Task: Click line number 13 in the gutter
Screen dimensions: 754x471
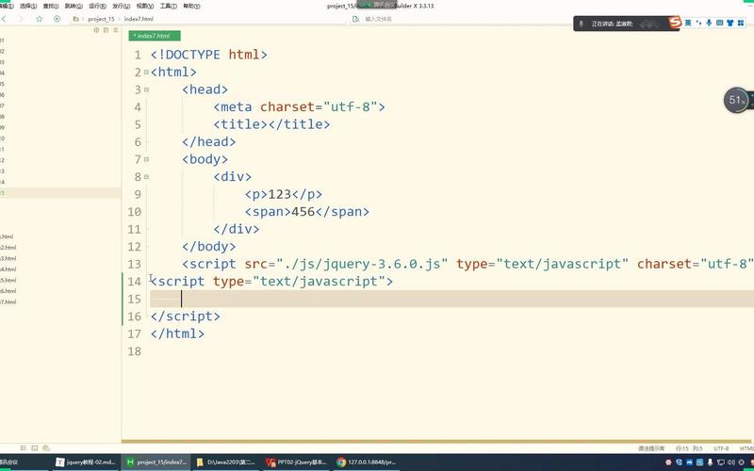Action: click(134, 264)
